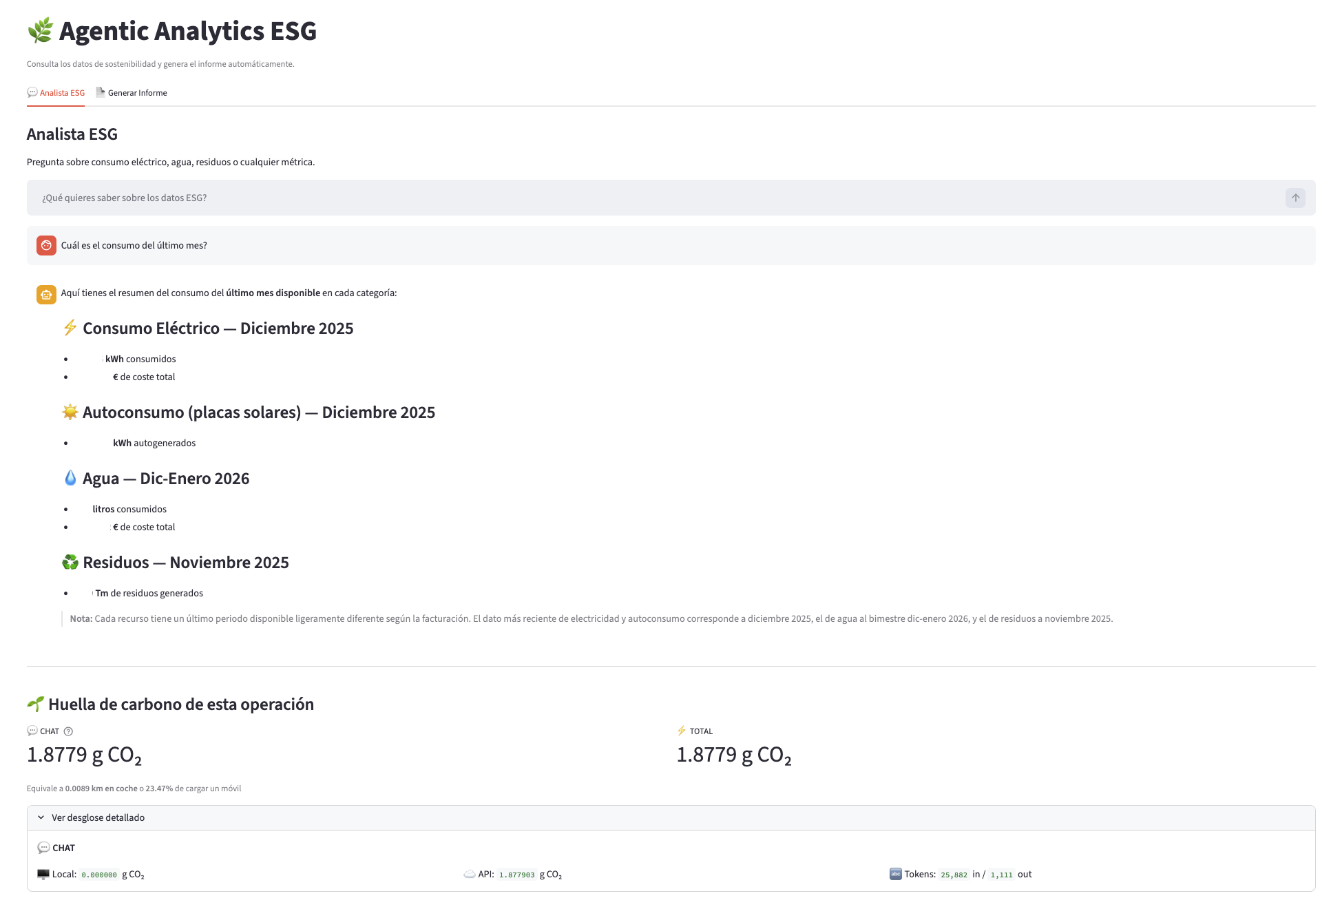This screenshot has height=898, width=1331.
Task: Click the help icon next to CHAT metric
Action: click(x=68, y=731)
